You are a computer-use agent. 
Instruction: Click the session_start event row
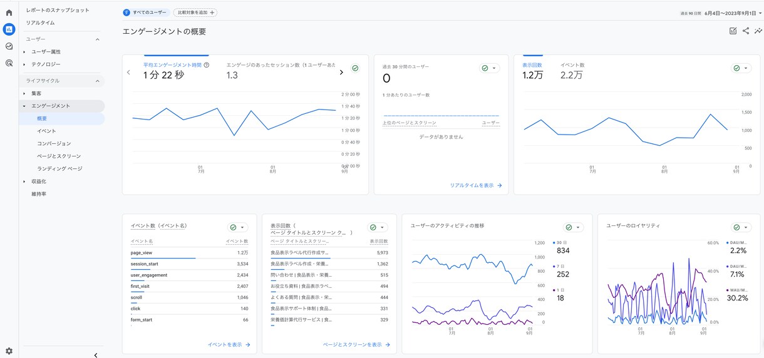[189, 264]
